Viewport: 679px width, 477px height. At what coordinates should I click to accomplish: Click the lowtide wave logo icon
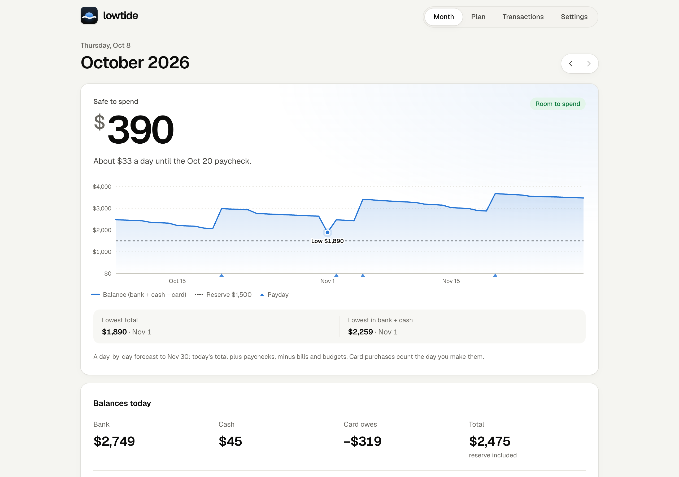click(x=89, y=15)
